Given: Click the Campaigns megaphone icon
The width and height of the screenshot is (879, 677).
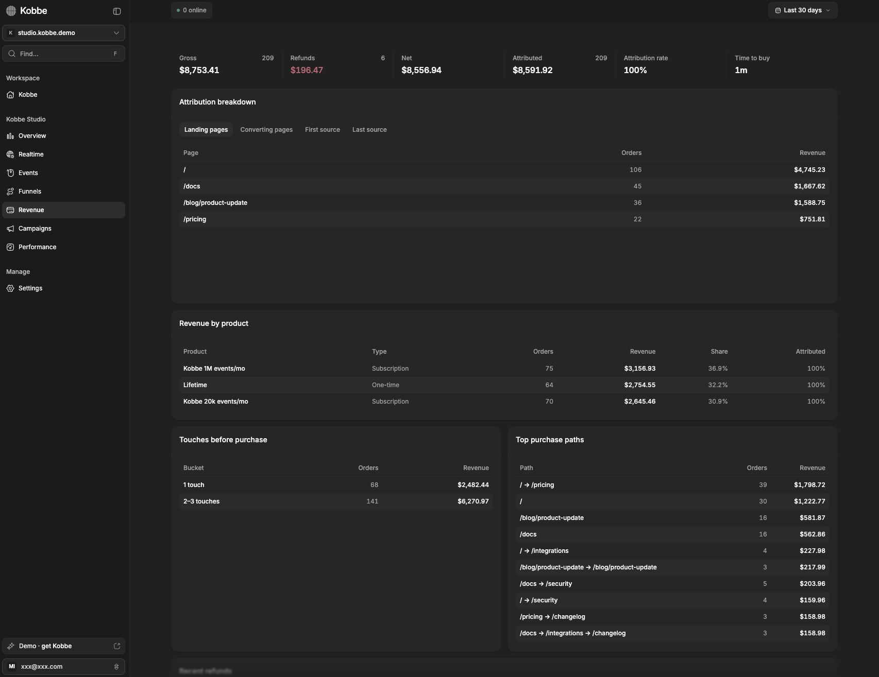Looking at the screenshot, I should [10, 229].
